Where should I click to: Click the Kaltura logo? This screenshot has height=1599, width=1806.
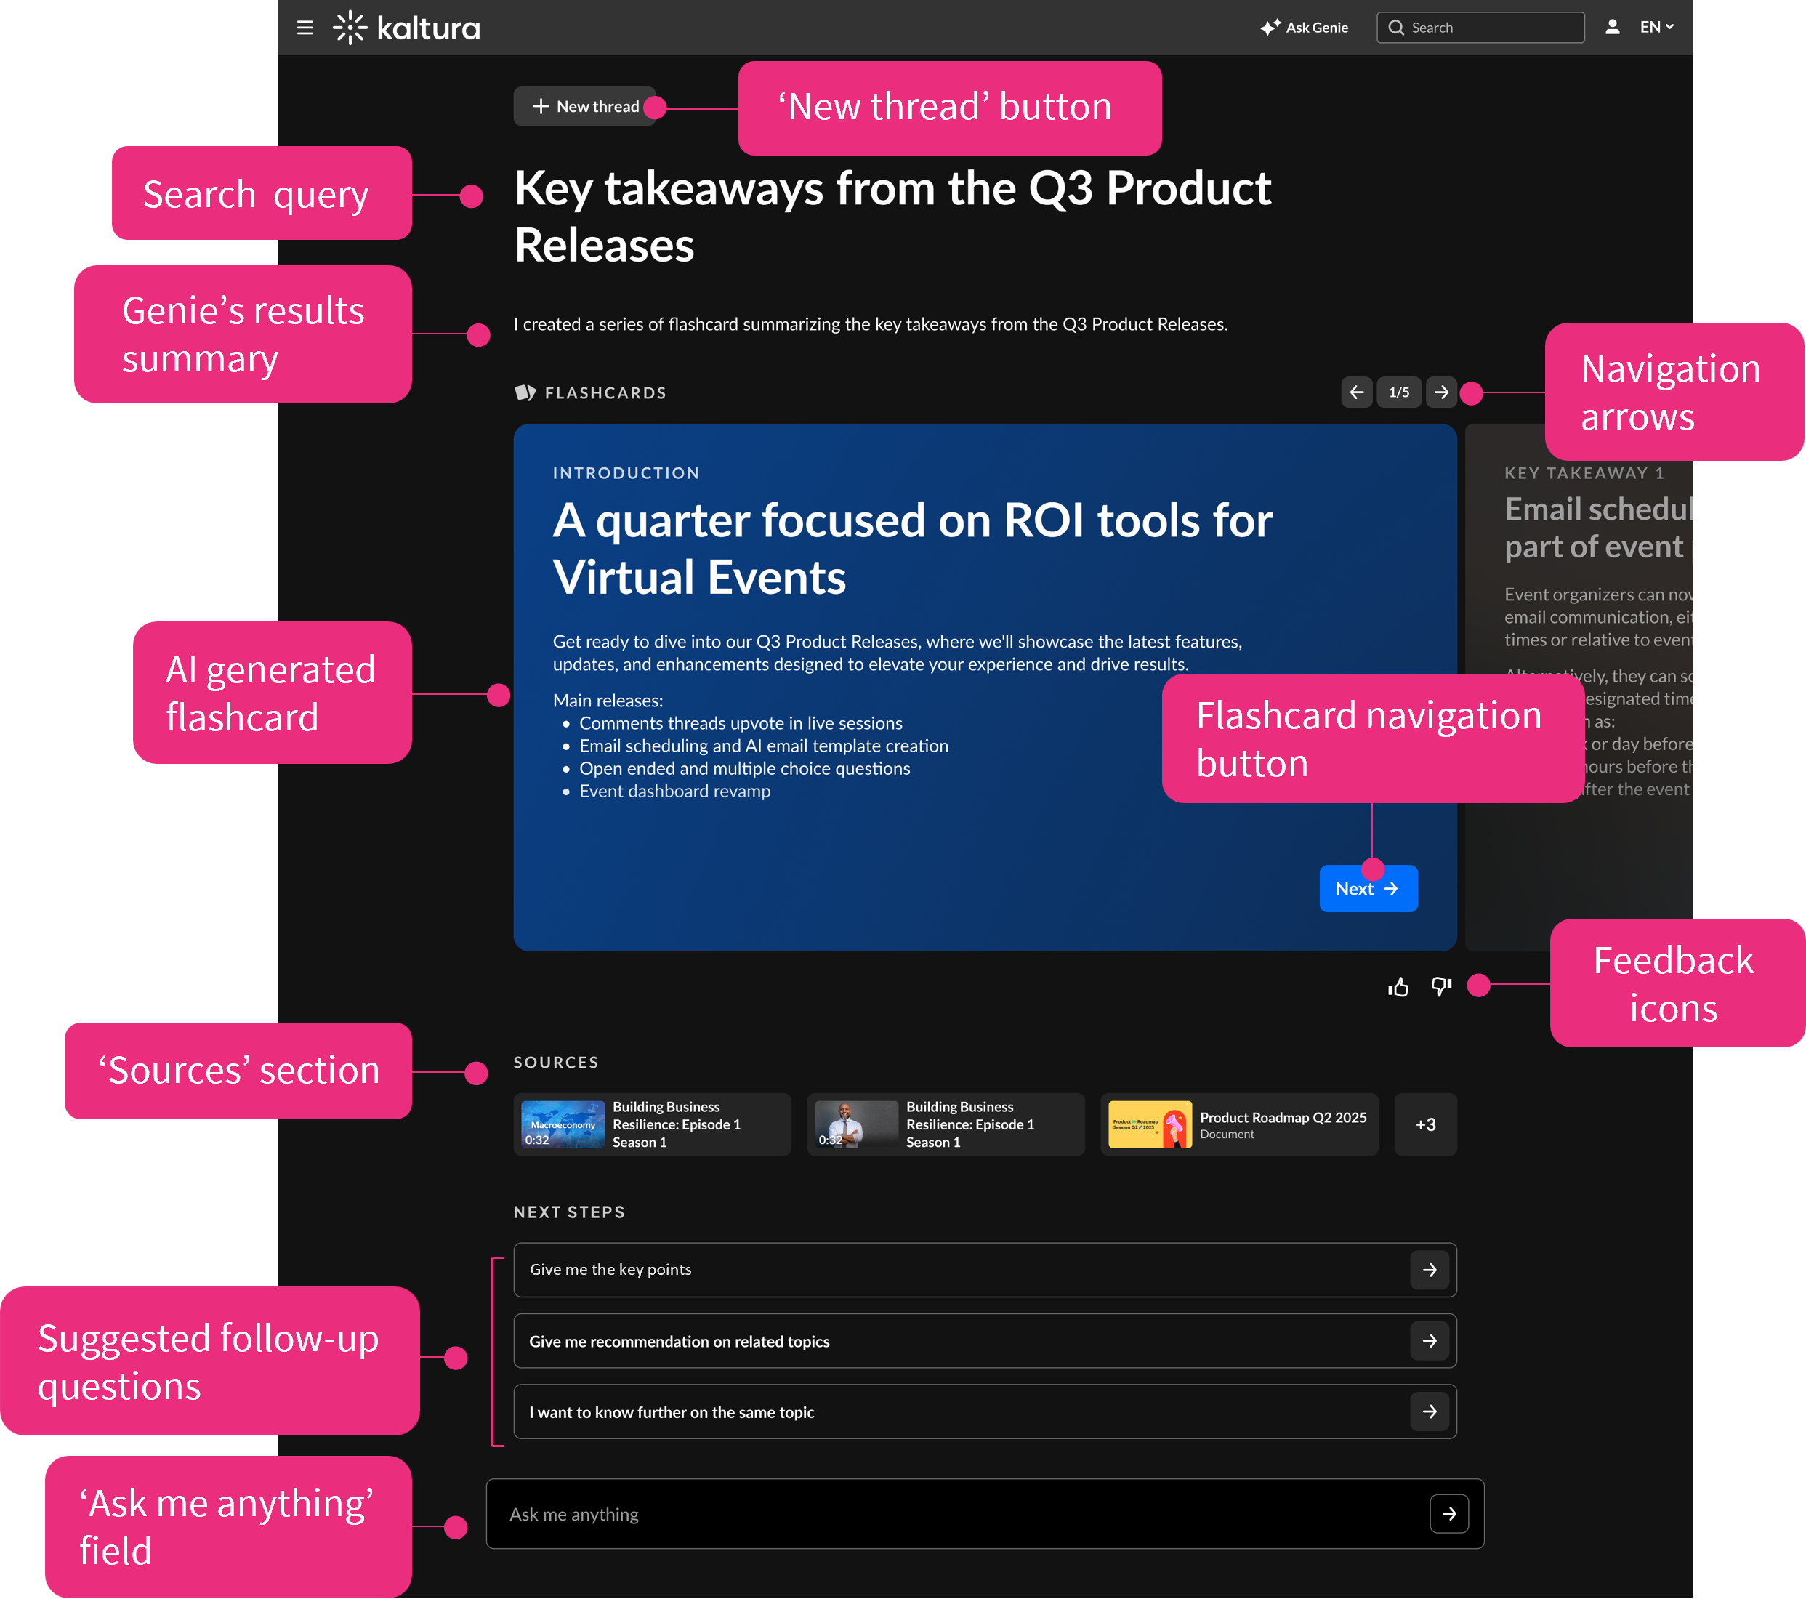point(406,28)
